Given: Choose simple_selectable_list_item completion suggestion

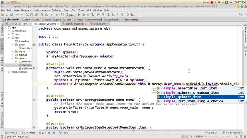Looking at the screenshot, I should point(201,88).
